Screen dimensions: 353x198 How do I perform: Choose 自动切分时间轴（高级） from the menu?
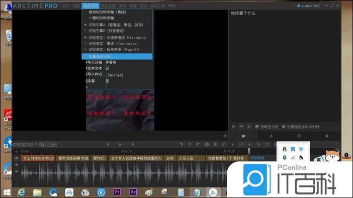(117, 12)
